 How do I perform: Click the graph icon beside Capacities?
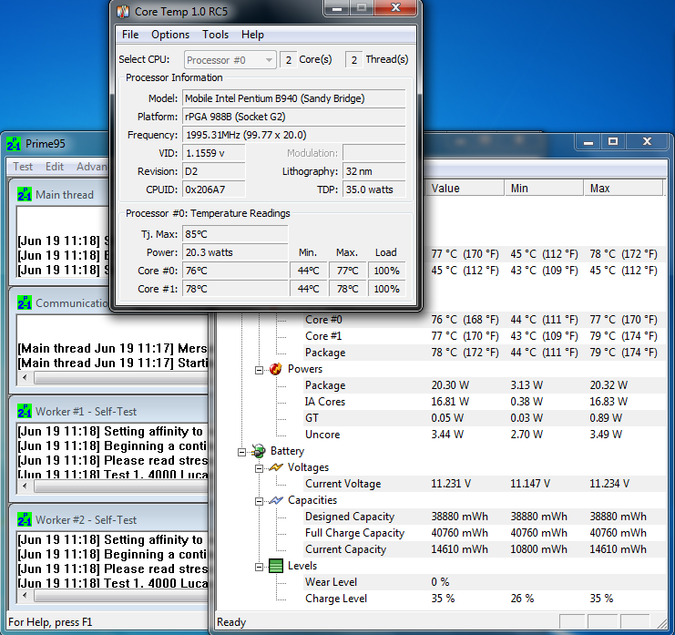276,500
